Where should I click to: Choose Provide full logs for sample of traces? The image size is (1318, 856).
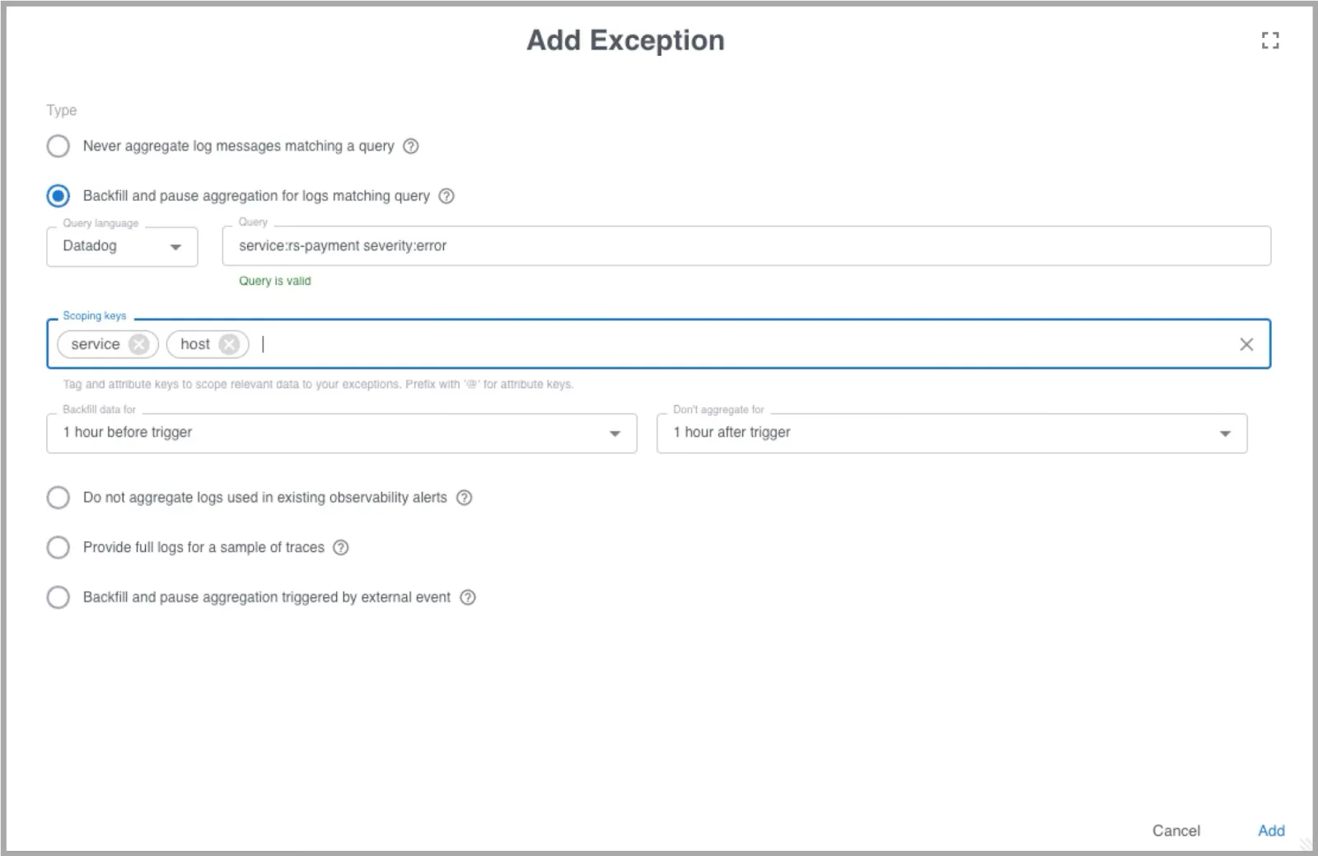pyautogui.click(x=58, y=547)
